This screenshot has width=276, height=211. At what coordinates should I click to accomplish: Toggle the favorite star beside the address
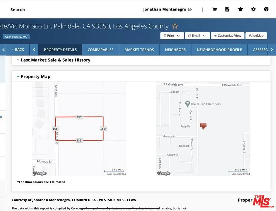175,26
